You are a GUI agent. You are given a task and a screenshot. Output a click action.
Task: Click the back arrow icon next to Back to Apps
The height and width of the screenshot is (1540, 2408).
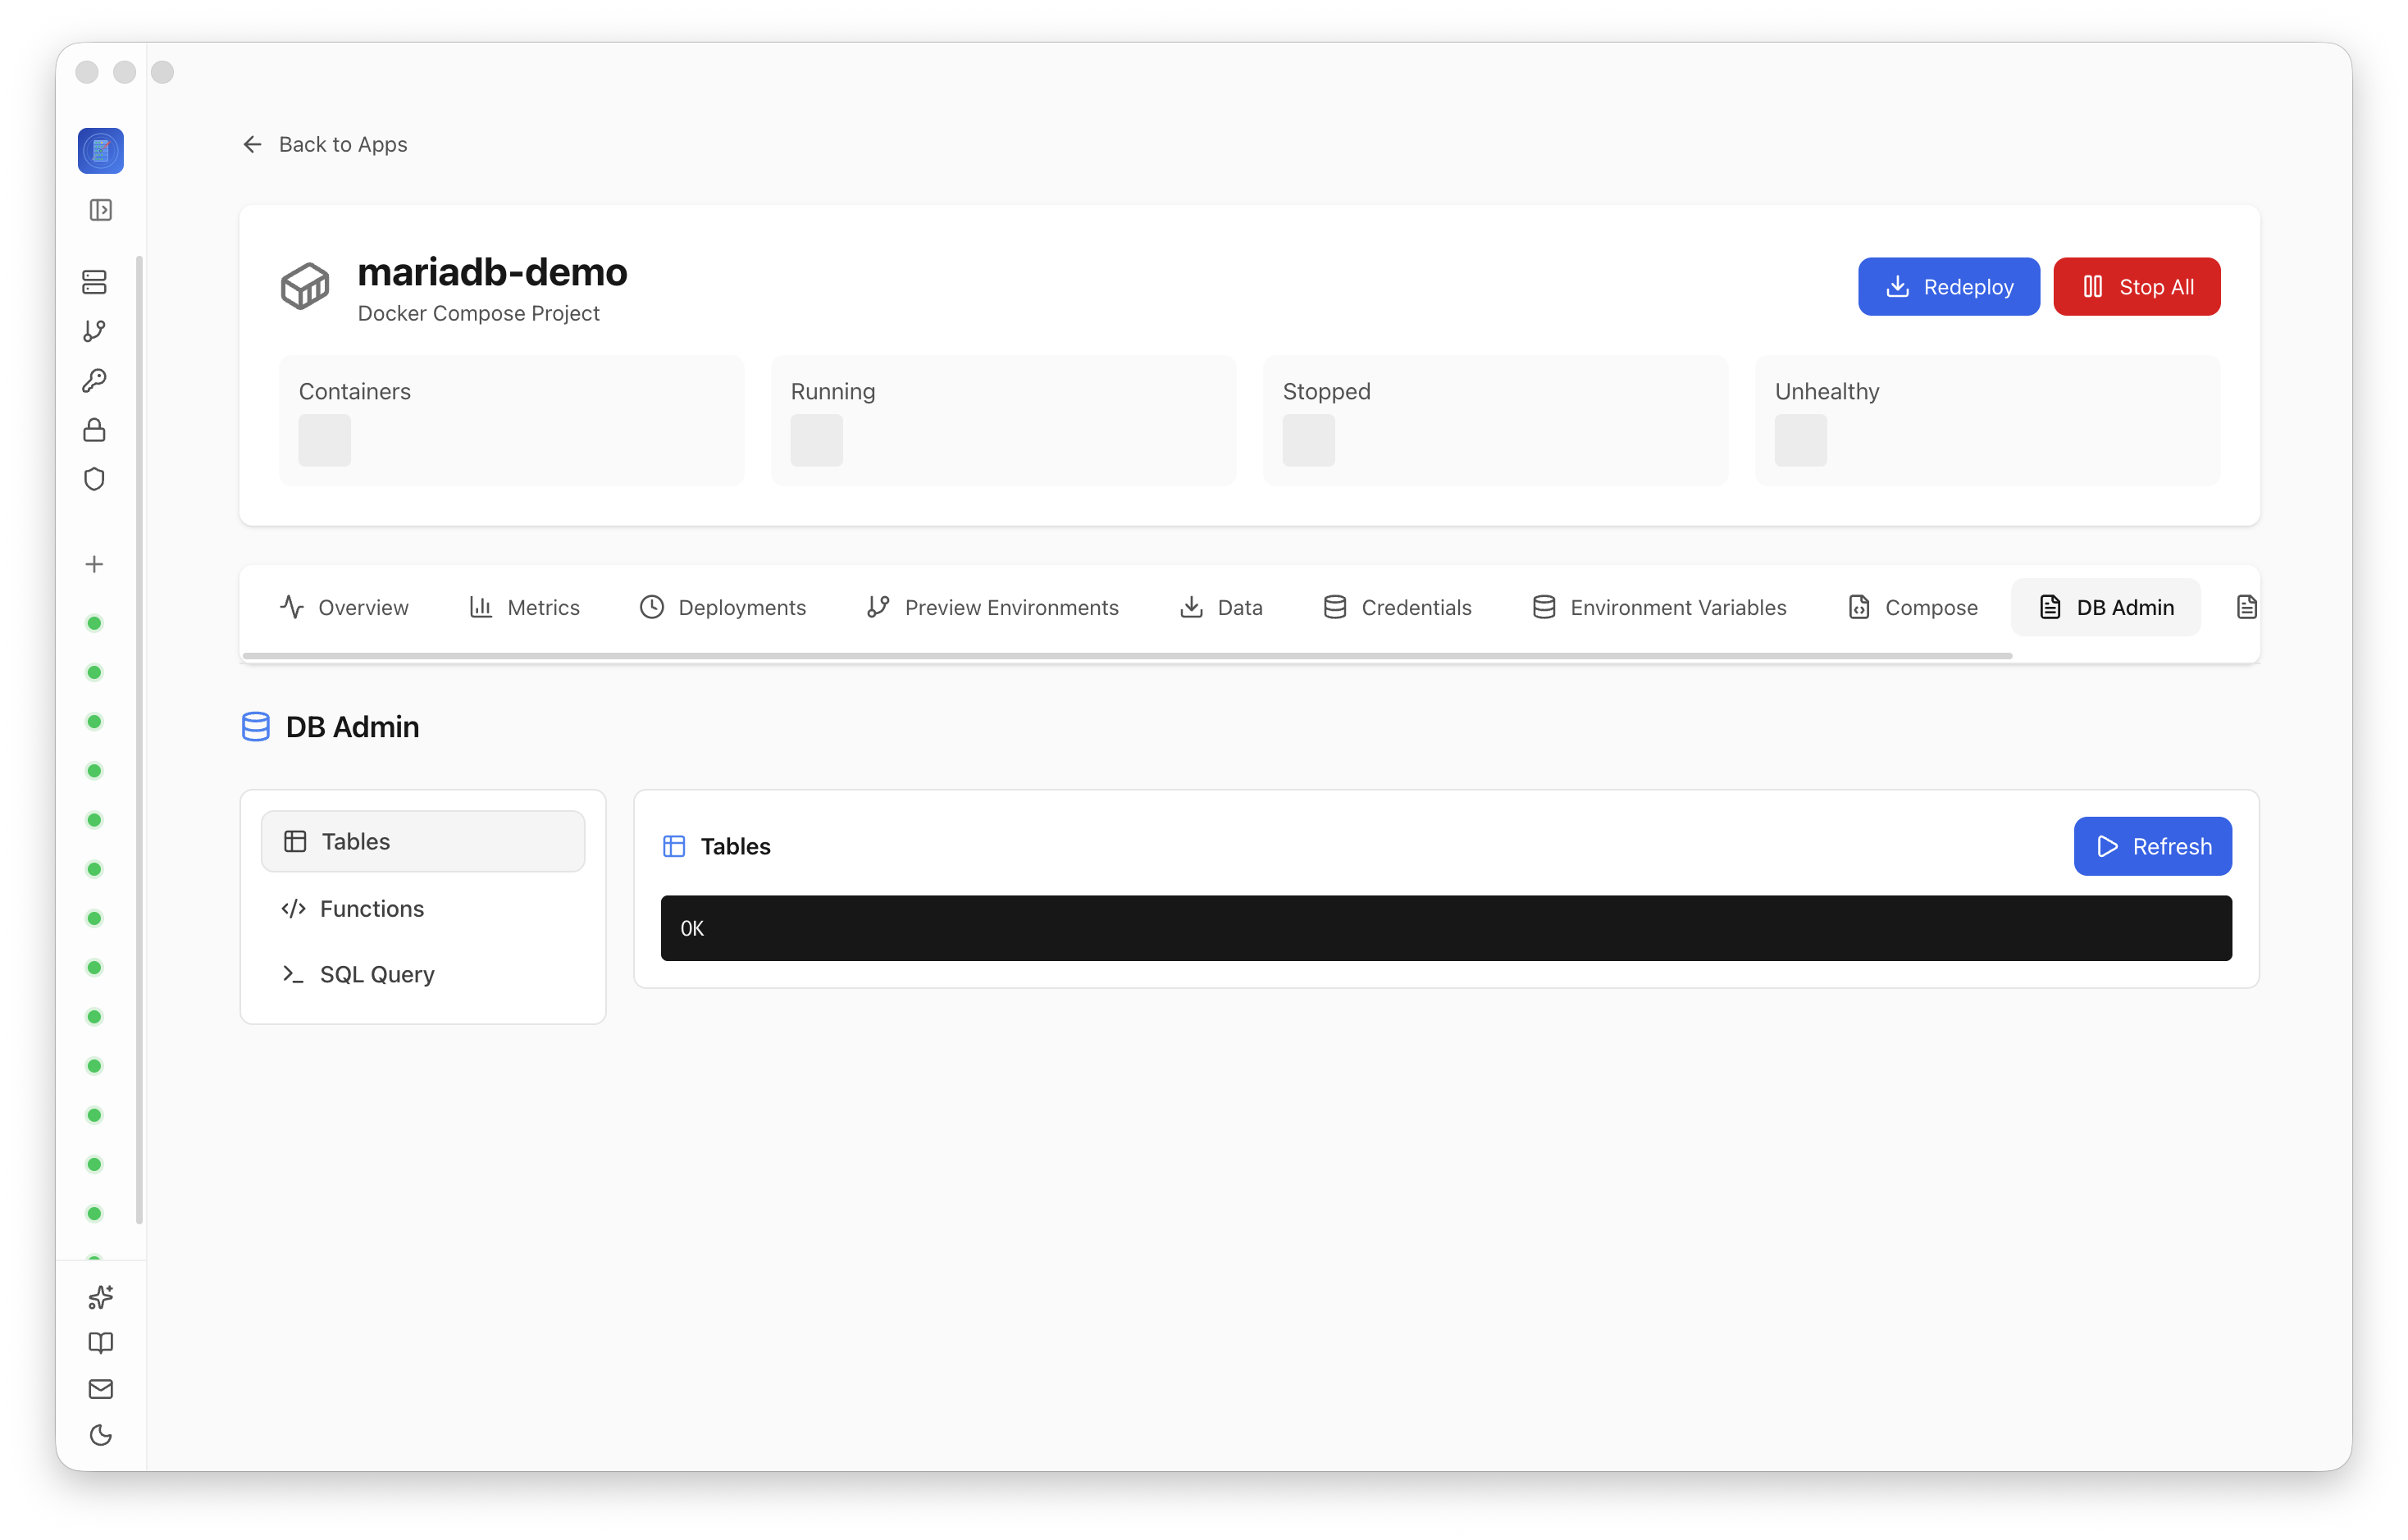tap(252, 144)
